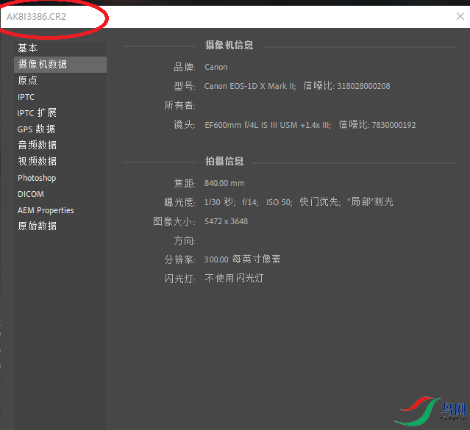
Task: Click the 840.00 mm focal length value
Action: tap(224, 183)
